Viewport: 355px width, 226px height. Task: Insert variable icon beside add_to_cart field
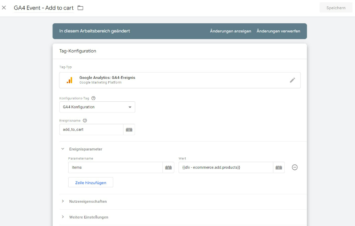point(129,130)
